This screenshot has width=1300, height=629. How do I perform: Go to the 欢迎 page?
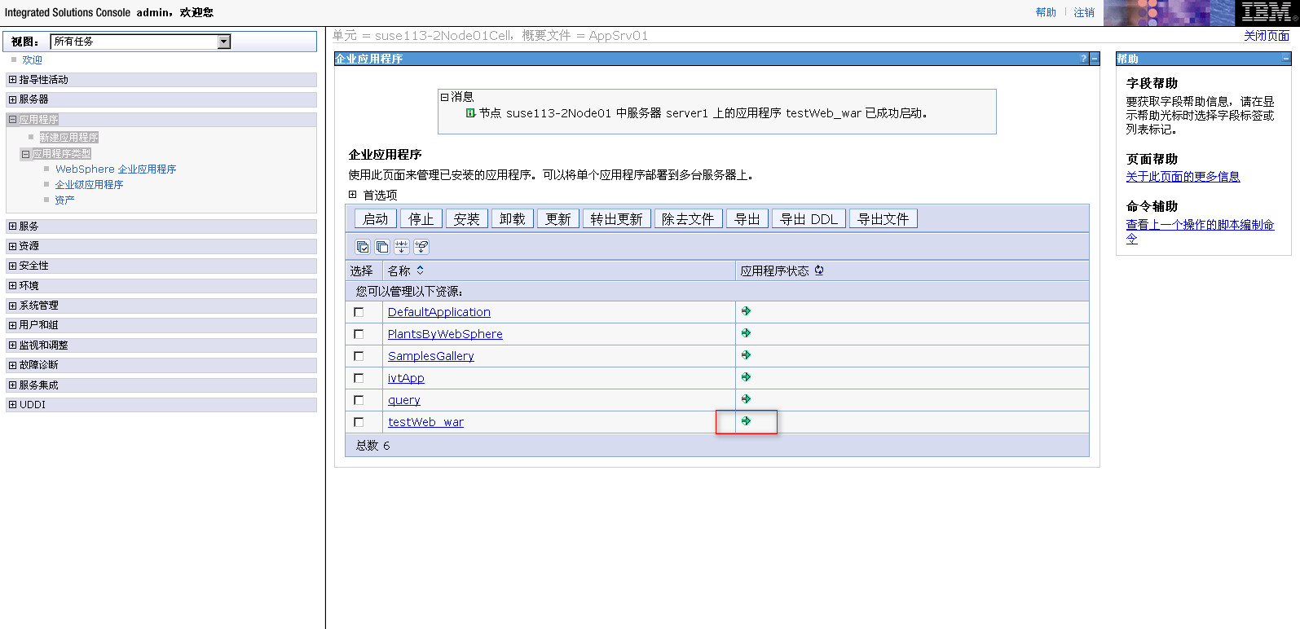(x=33, y=60)
